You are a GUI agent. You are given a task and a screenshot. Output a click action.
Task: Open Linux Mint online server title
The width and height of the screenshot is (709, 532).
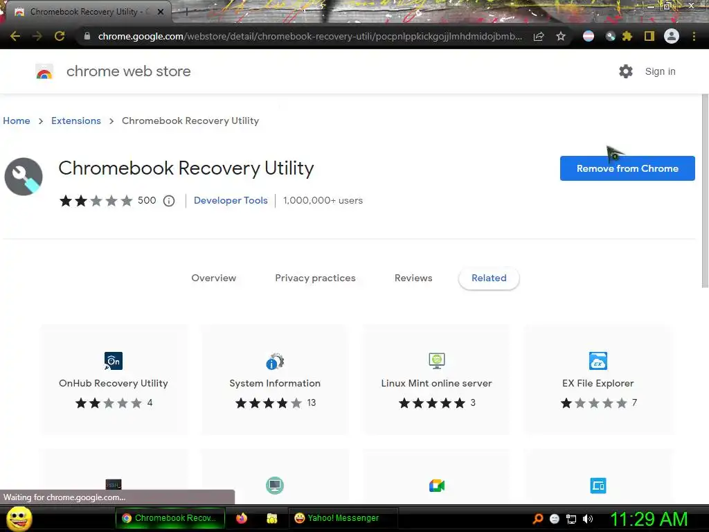click(436, 383)
